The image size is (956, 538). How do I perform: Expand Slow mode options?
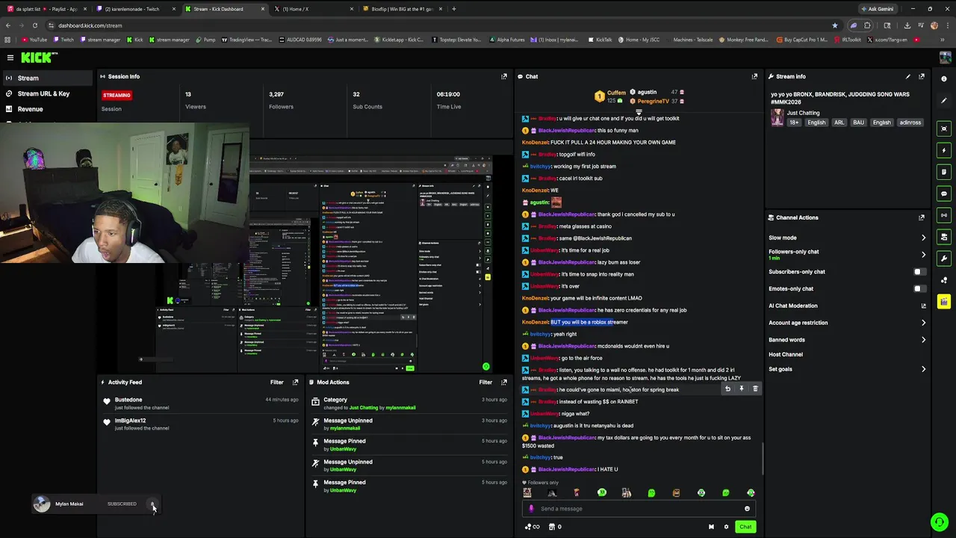923,238
